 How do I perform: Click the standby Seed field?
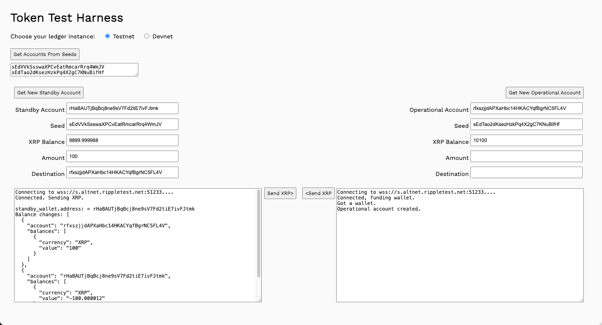(122, 124)
